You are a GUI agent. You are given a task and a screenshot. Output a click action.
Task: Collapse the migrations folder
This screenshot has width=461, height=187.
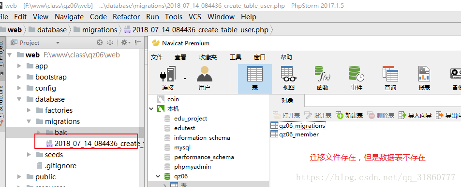point(29,121)
